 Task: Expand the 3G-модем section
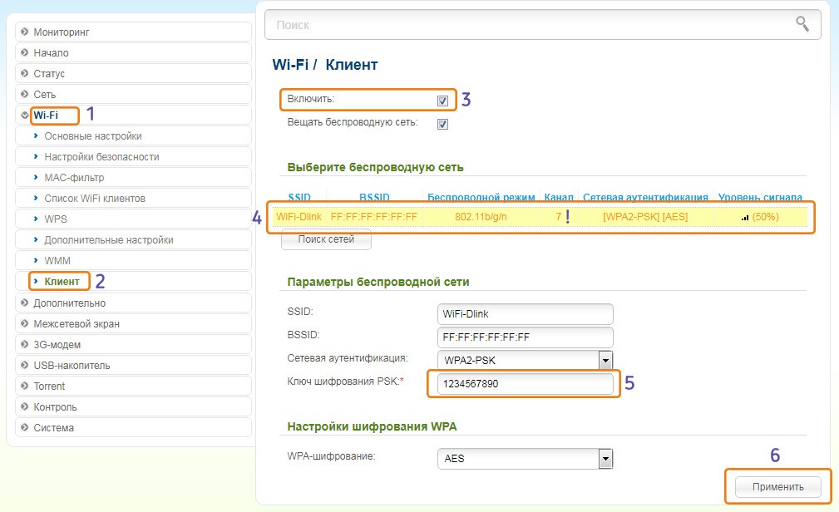[133, 345]
